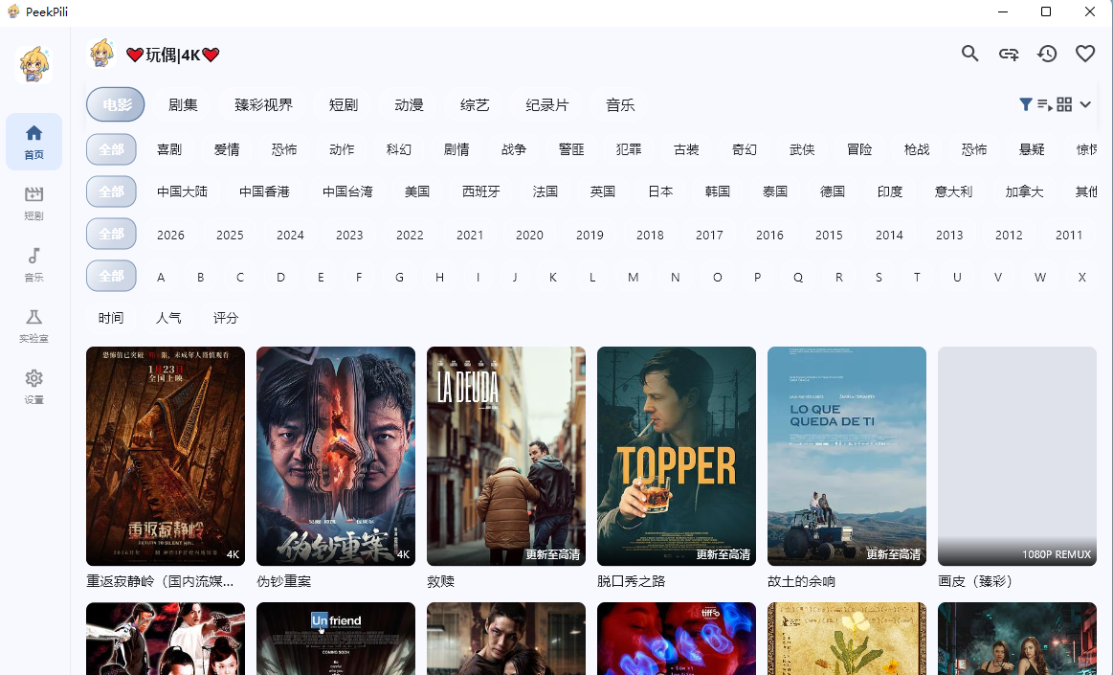Filter by region 中国香港
The image size is (1113, 675).
pyautogui.click(x=265, y=191)
